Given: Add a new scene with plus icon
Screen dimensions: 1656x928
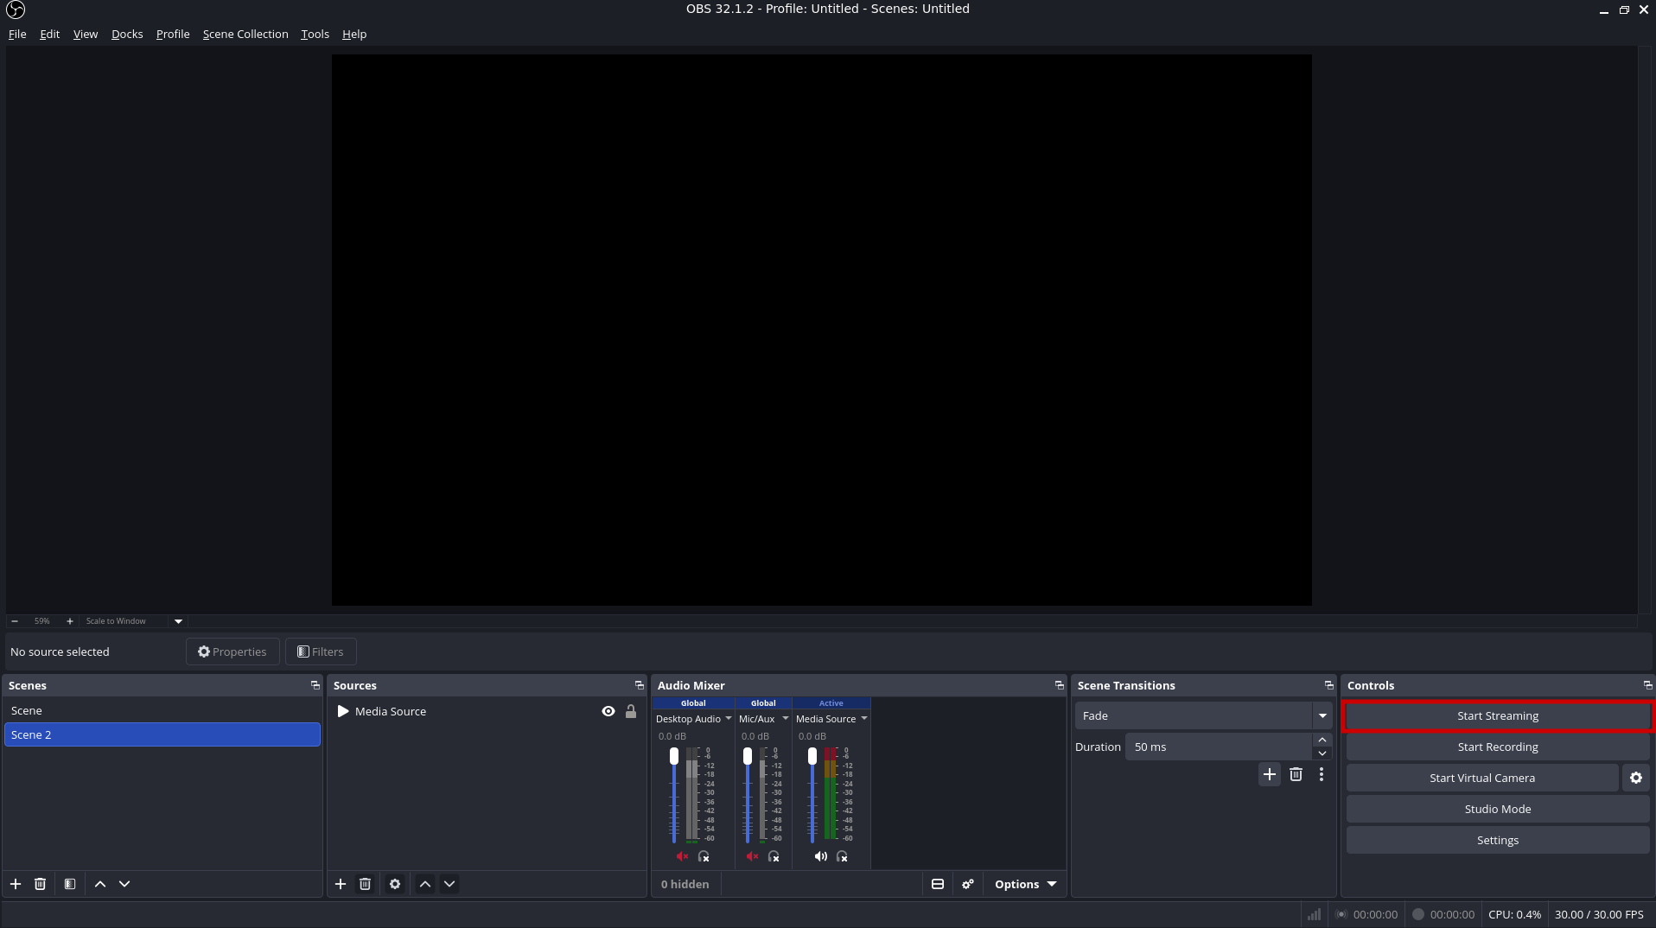Looking at the screenshot, I should click(16, 884).
